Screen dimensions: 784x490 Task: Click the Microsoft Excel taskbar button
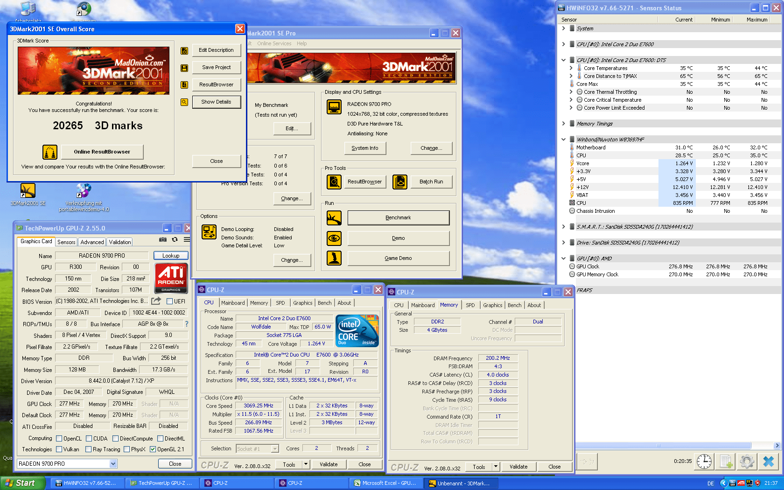(x=385, y=483)
